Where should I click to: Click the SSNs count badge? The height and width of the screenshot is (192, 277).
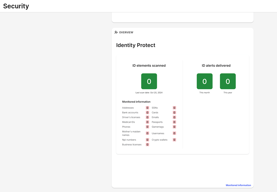tap(174, 108)
